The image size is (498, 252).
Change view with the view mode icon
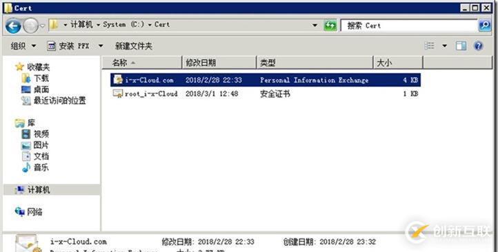click(x=430, y=46)
